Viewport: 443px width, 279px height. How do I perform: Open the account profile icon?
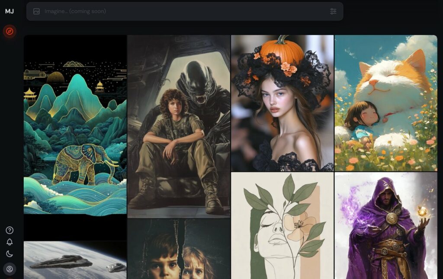point(10,269)
